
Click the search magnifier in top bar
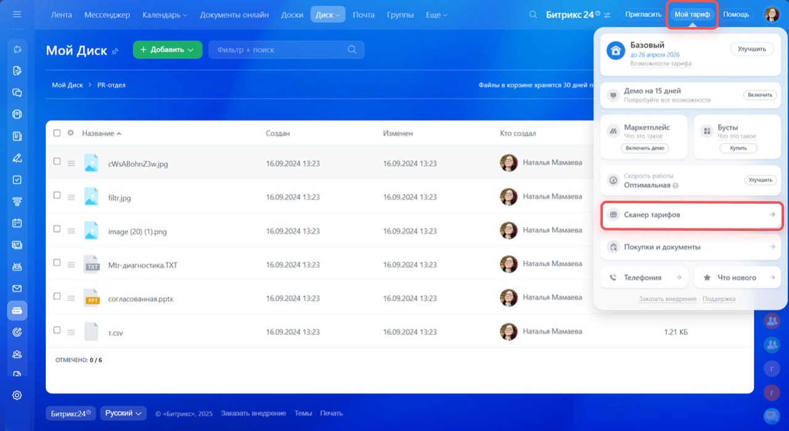(533, 15)
